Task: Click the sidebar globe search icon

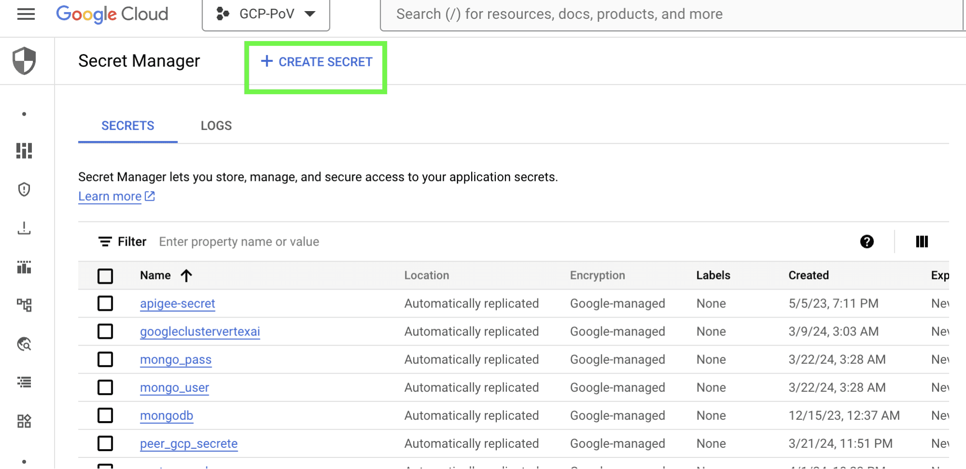Action: pyautogui.click(x=24, y=344)
